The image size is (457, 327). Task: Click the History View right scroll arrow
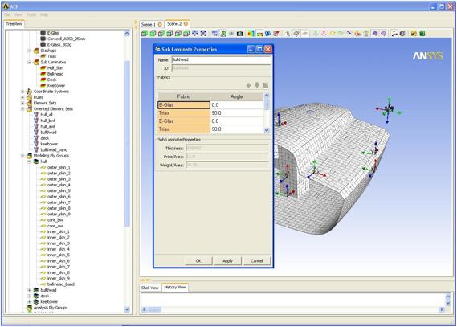[x=442, y=309]
